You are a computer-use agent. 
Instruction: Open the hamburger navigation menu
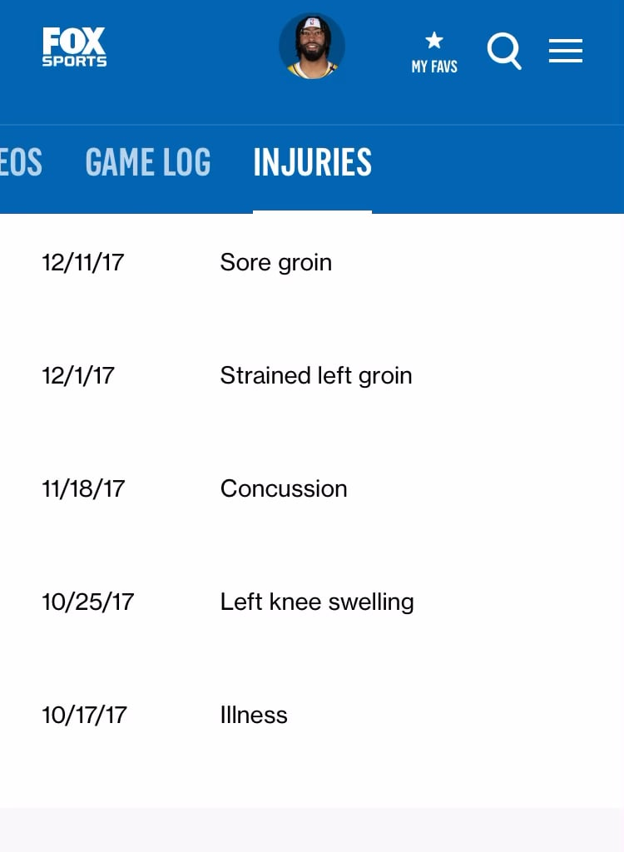(566, 51)
